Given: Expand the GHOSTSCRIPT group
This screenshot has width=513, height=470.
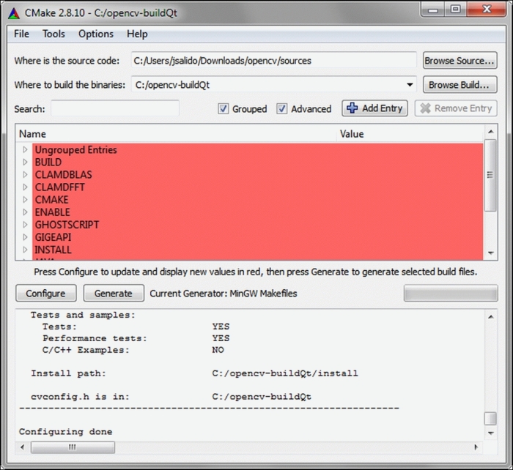Looking at the screenshot, I should 25,225.
